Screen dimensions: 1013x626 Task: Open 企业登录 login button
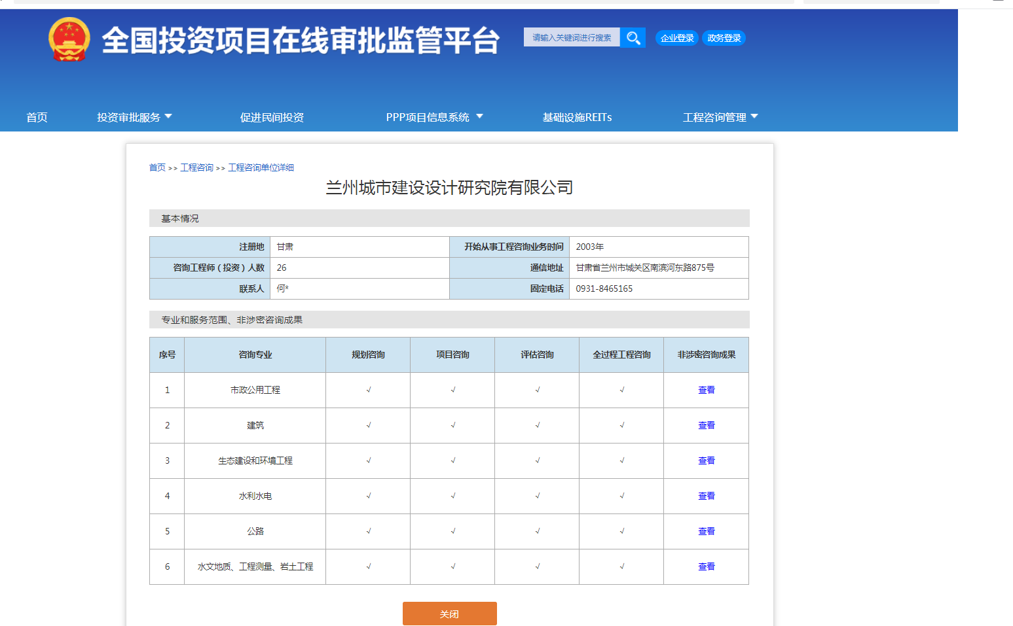(x=677, y=38)
